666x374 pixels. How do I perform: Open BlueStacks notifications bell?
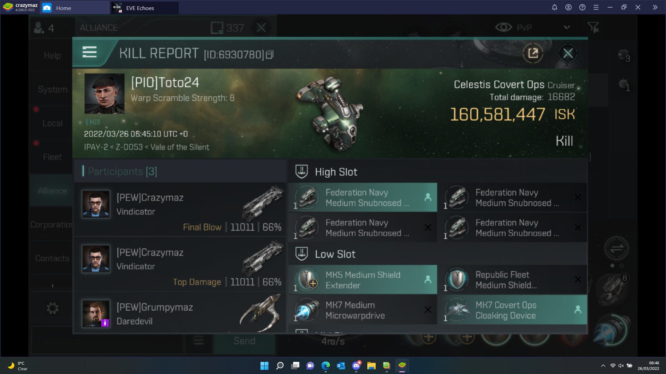click(x=554, y=7)
